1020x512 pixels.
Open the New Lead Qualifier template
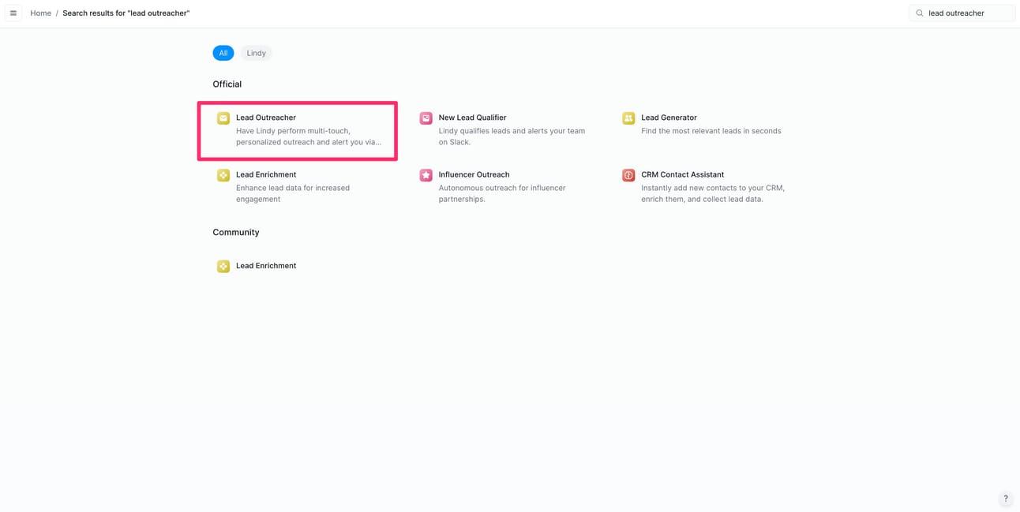pos(472,118)
